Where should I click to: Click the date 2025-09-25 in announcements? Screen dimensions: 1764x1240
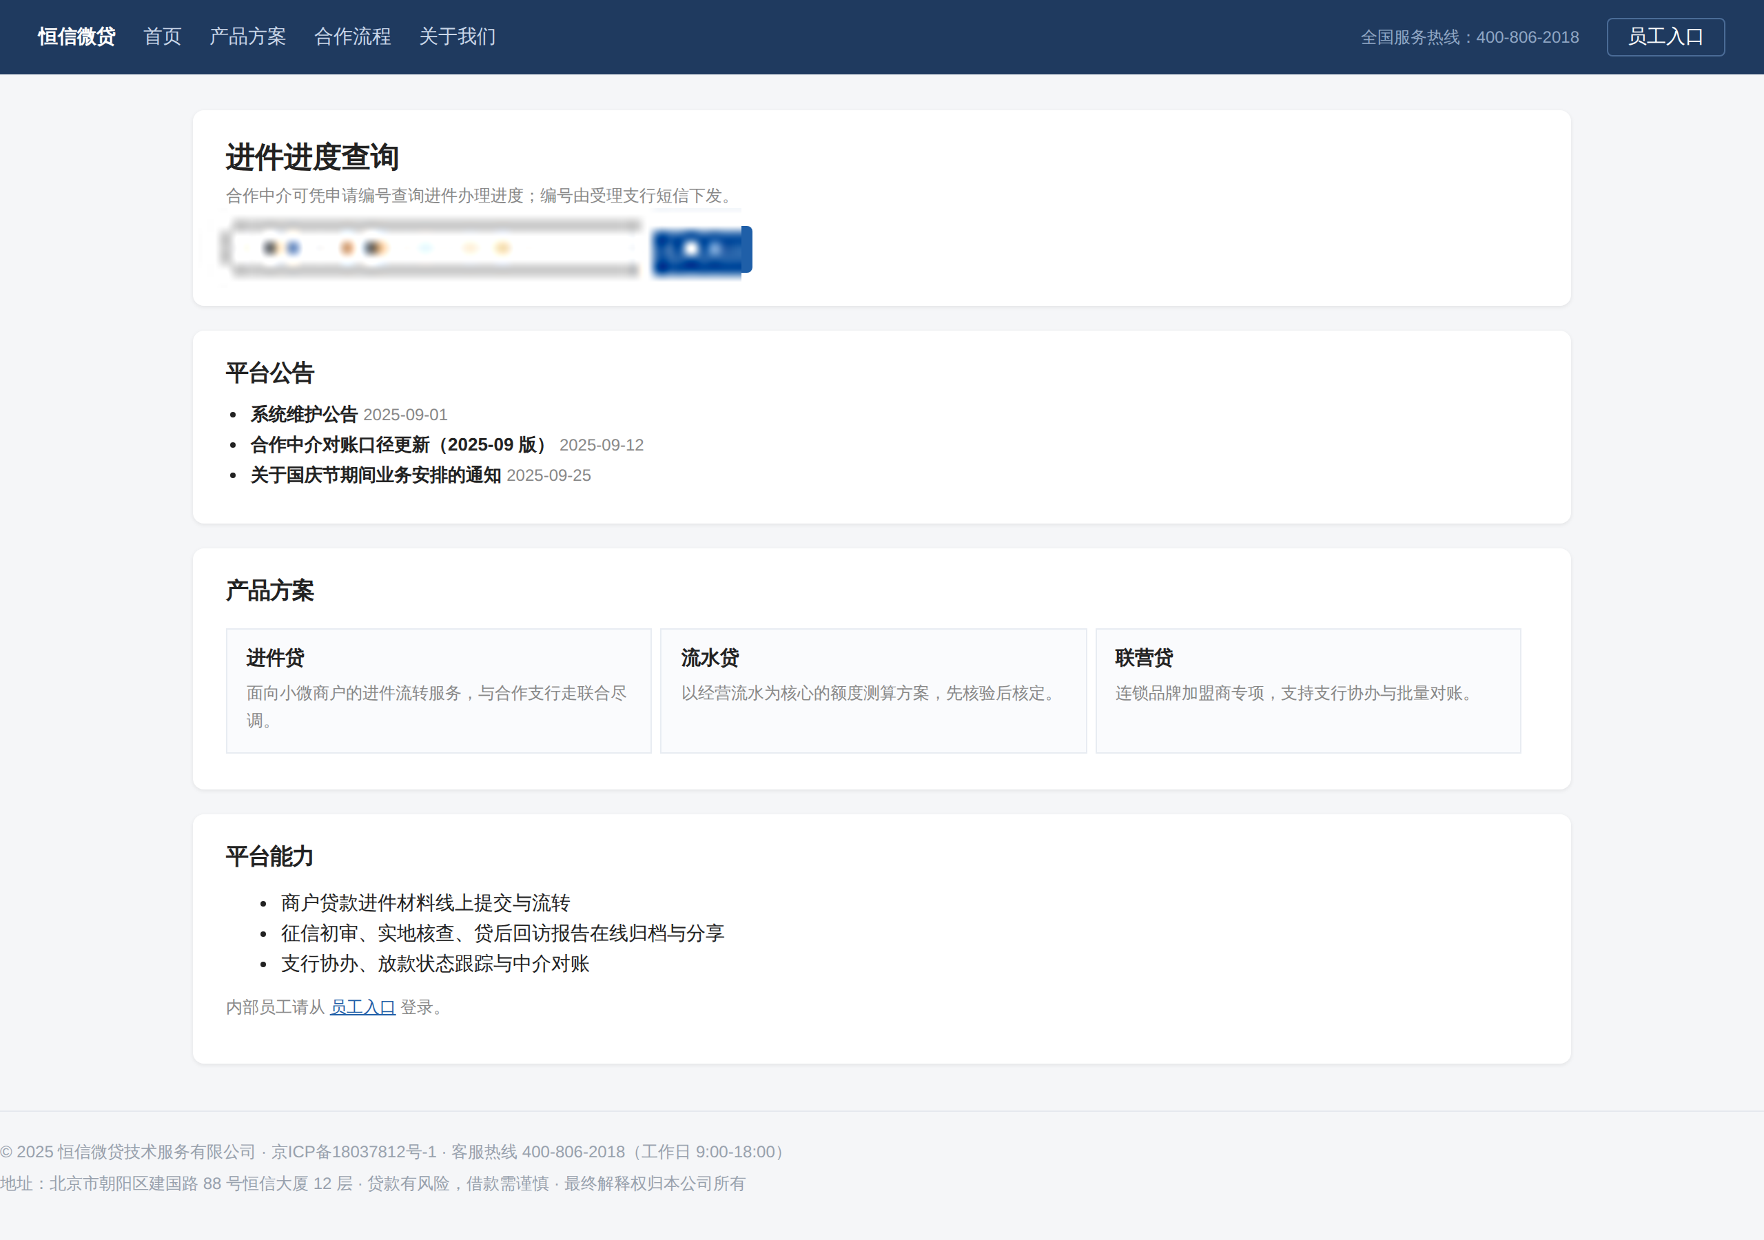click(548, 475)
